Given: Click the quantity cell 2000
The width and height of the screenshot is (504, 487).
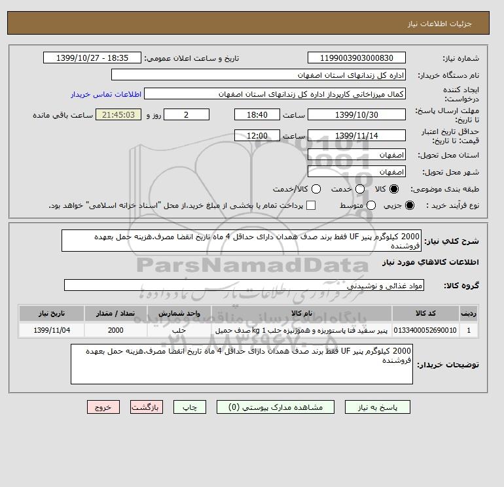Looking at the screenshot, I should [x=116, y=330].
